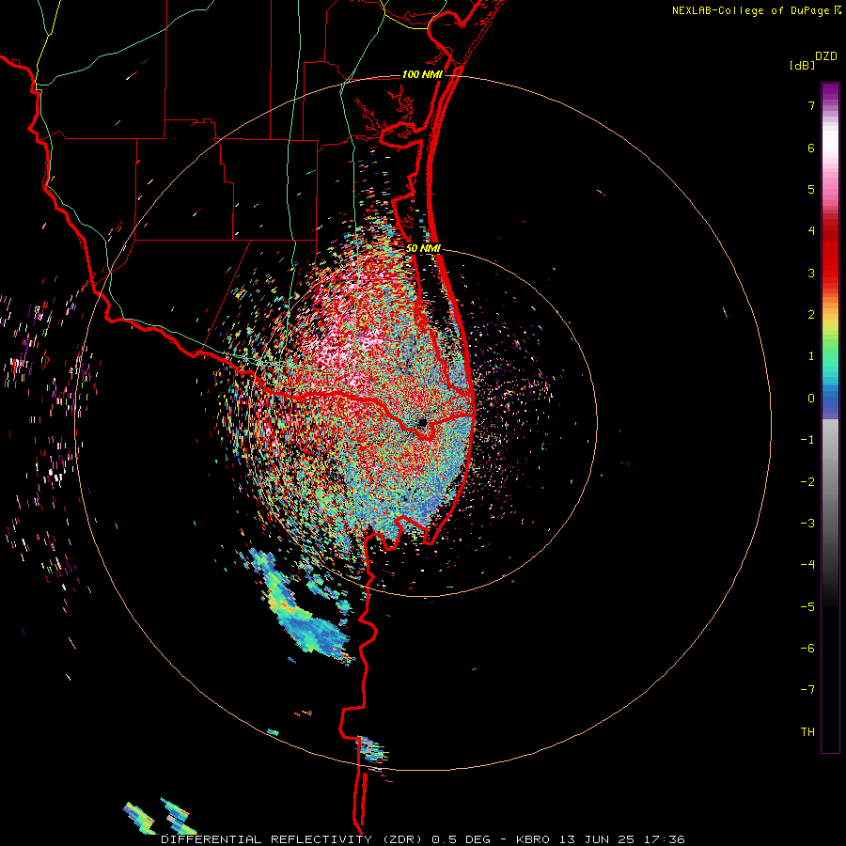Click the 7 value on the dB scale
Image resolution: width=846 pixels, height=846 pixels.
pyautogui.click(x=811, y=105)
